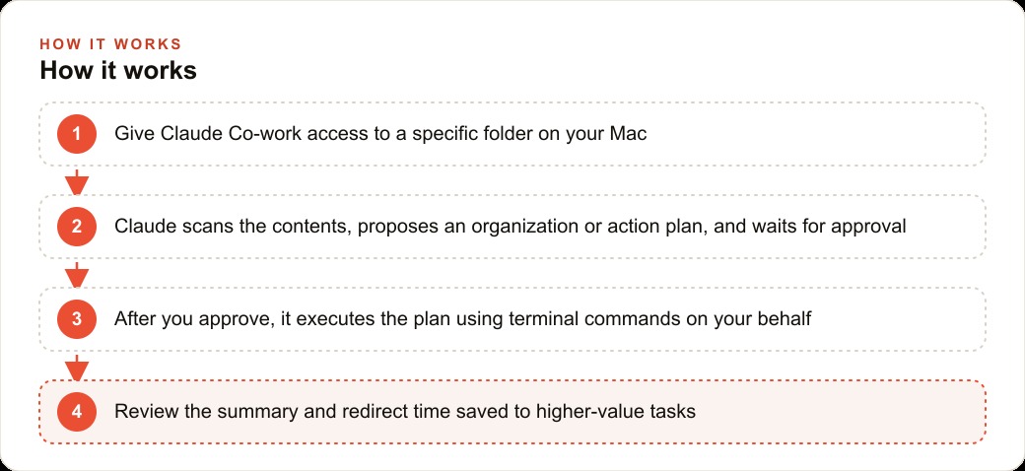The width and height of the screenshot is (1025, 471).
Task: Select the After you approve sentence
Action: click(x=463, y=319)
